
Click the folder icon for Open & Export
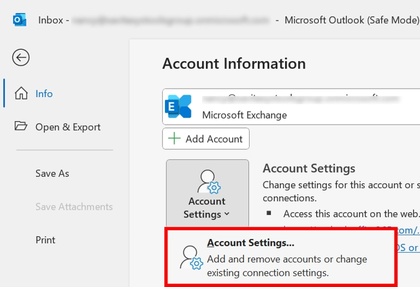point(21,126)
